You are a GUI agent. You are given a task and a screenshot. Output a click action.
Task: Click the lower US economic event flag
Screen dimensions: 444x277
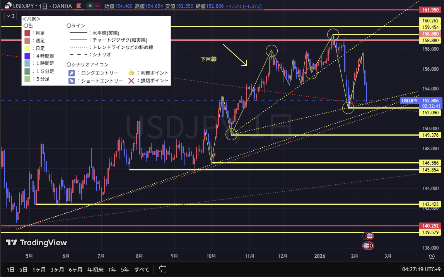click(x=368, y=245)
